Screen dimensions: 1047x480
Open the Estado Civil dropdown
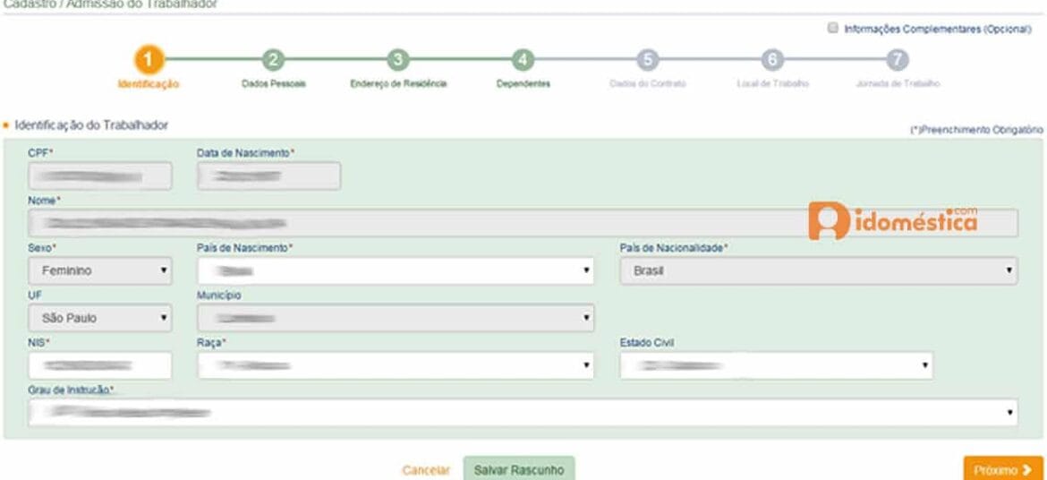pos(776,364)
